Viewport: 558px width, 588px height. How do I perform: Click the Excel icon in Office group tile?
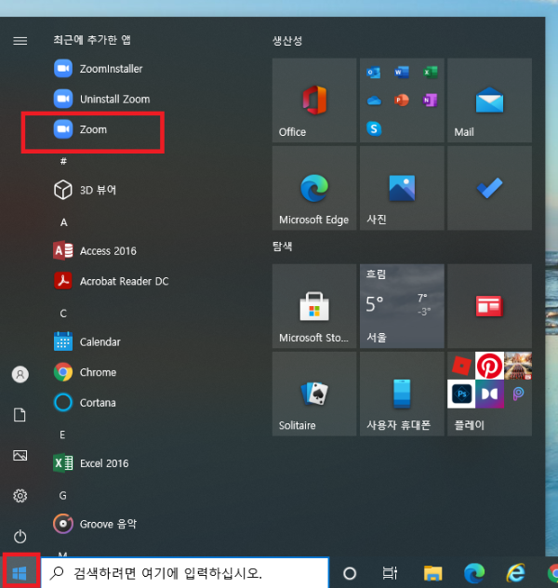(x=431, y=72)
